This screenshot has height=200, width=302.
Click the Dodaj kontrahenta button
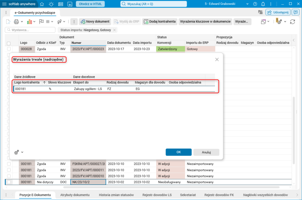click(x=160, y=22)
